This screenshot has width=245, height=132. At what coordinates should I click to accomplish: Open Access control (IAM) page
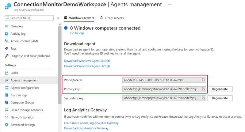(24, 41)
